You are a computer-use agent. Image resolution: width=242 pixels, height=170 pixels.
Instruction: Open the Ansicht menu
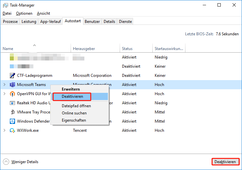click(43, 13)
